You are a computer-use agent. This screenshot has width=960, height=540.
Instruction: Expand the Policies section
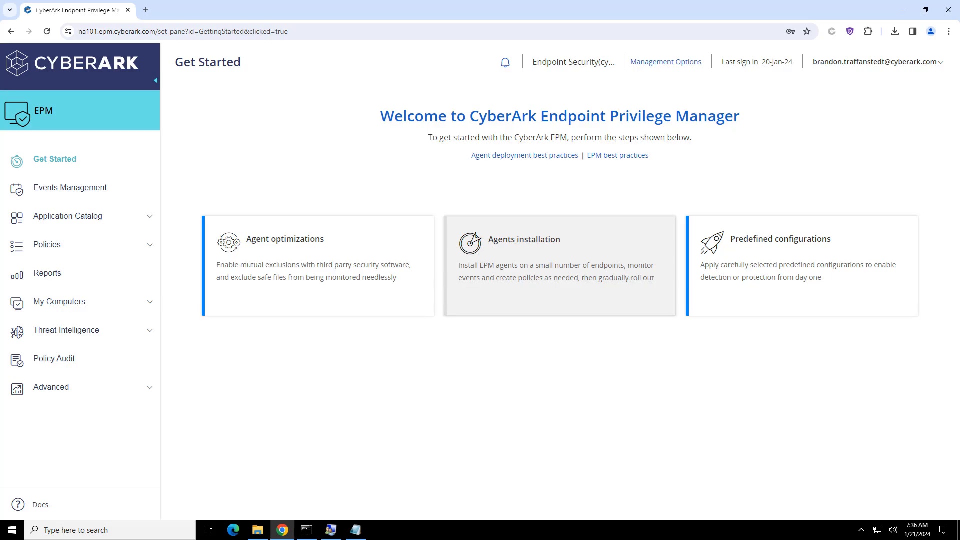click(x=150, y=245)
